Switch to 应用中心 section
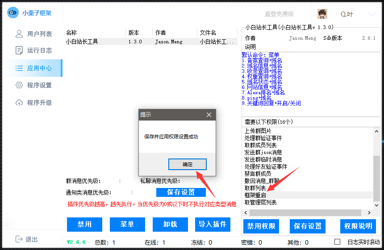This screenshot has width=384, height=250. (x=33, y=68)
